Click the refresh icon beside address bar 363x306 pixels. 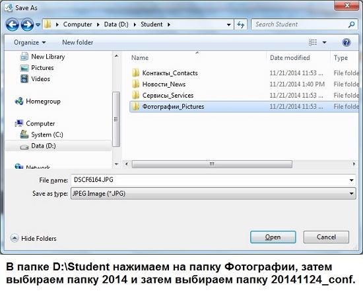[241, 24]
